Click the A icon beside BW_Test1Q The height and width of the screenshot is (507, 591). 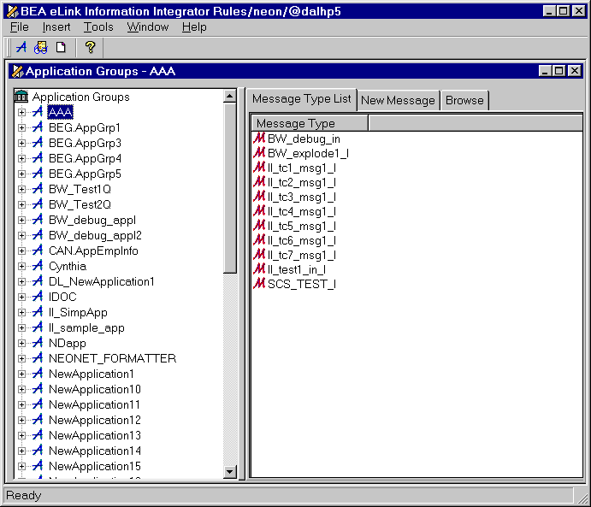pos(38,189)
